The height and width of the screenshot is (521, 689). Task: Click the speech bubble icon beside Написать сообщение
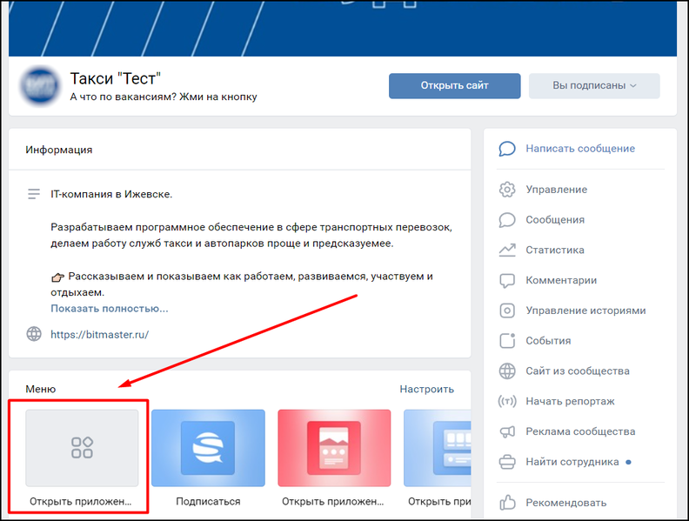pyautogui.click(x=507, y=149)
